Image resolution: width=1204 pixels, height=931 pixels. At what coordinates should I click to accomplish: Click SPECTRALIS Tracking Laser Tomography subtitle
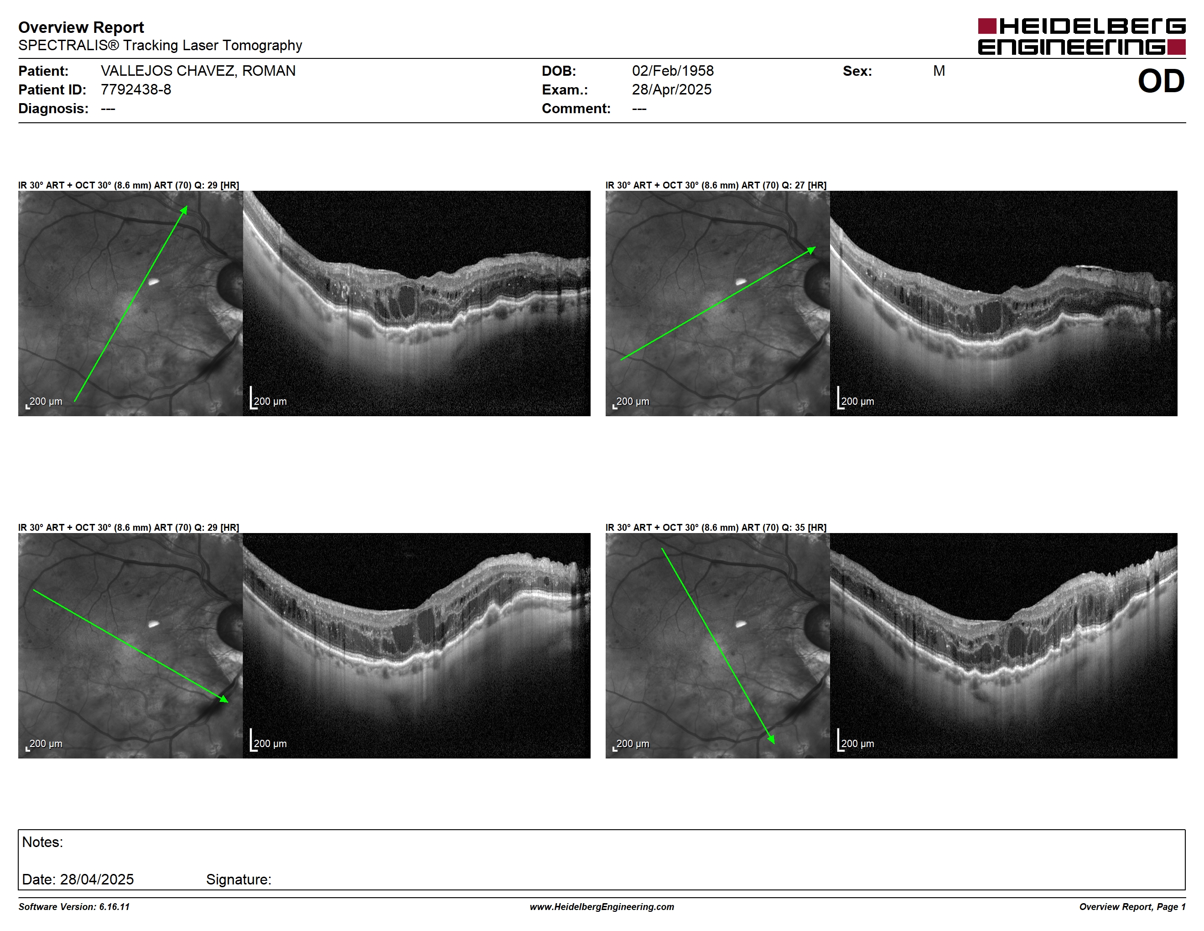[x=160, y=45]
